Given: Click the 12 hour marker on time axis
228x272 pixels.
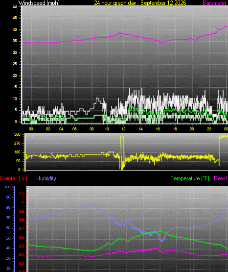Looking at the screenshot, I should pos(123,129).
